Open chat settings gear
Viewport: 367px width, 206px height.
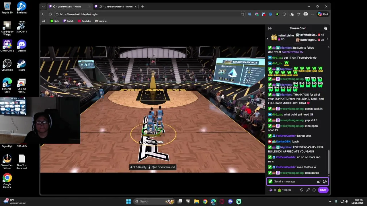pyautogui.click(x=314, y=190)
